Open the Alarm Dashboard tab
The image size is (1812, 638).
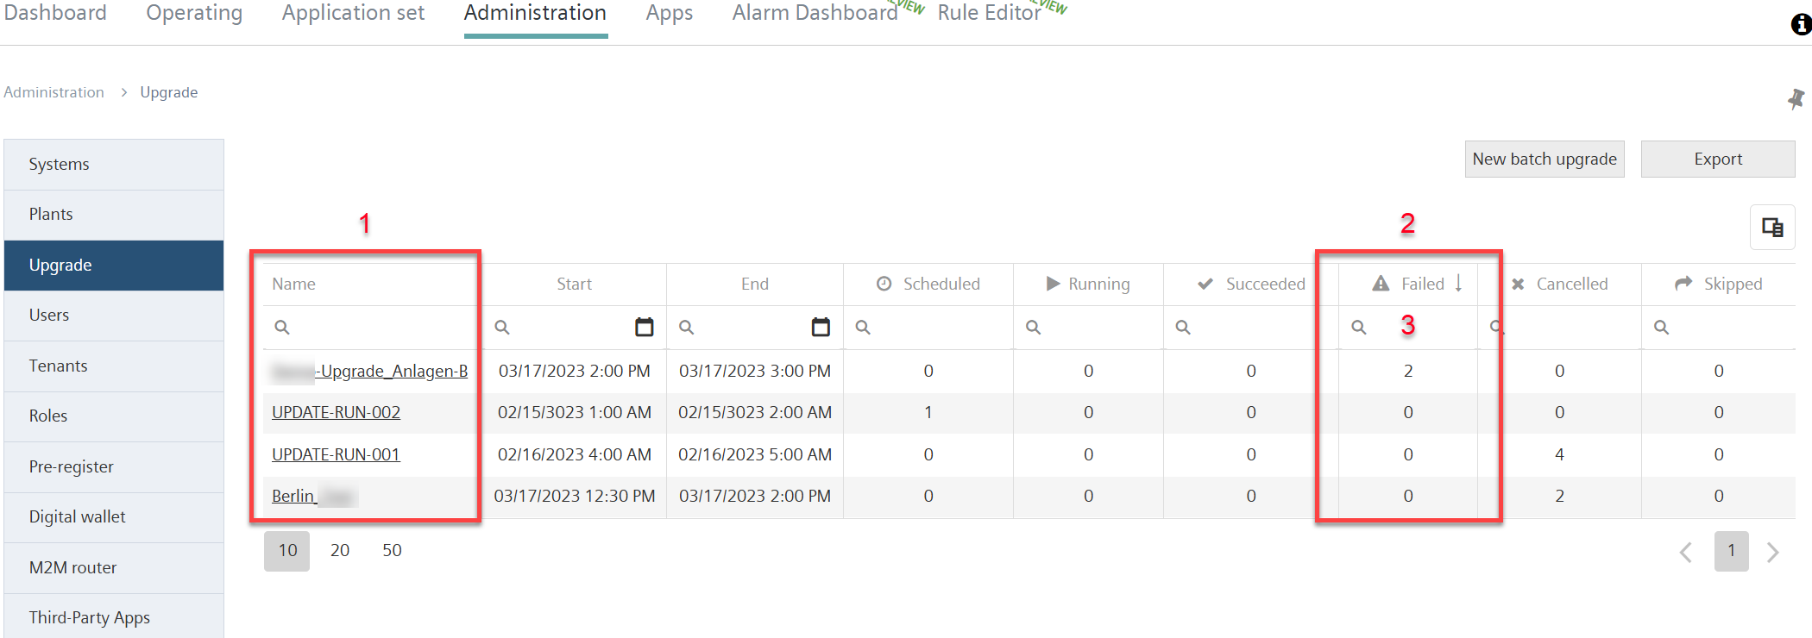(815, 13)
